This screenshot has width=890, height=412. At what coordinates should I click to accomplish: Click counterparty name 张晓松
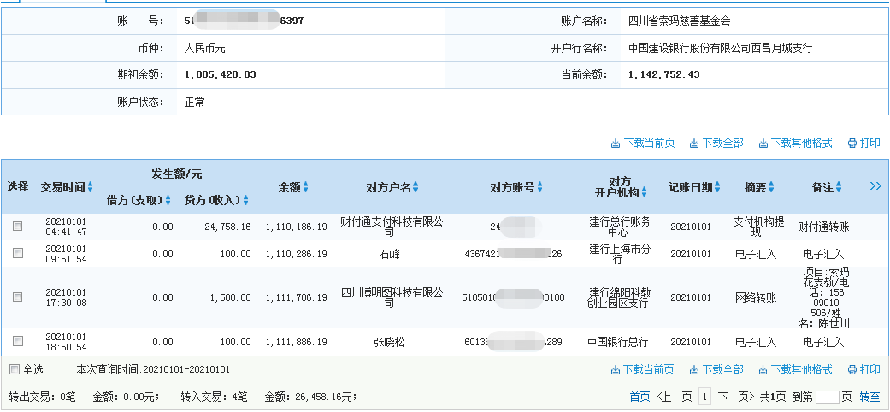click(389, 342)
